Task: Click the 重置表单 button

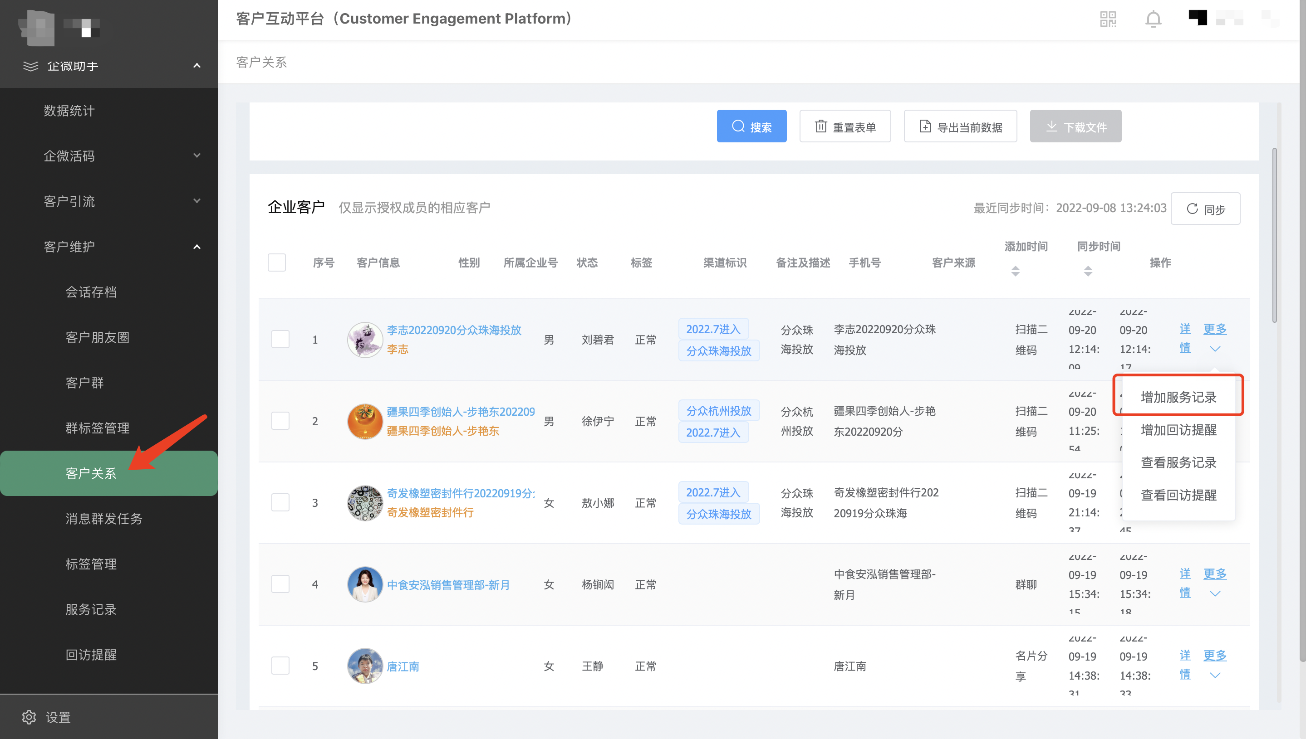Action: (845, 126)
